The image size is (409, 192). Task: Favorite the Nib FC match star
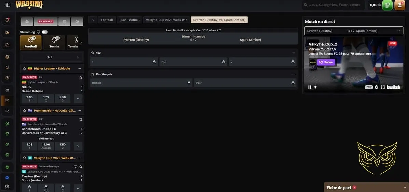coord(81,77)
